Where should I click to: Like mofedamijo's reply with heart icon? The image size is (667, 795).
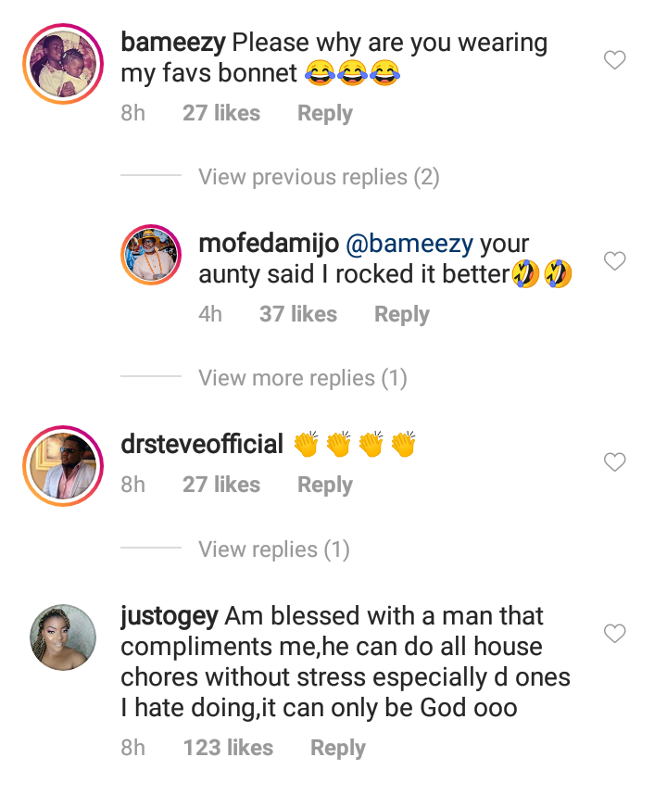coord(614,260)
